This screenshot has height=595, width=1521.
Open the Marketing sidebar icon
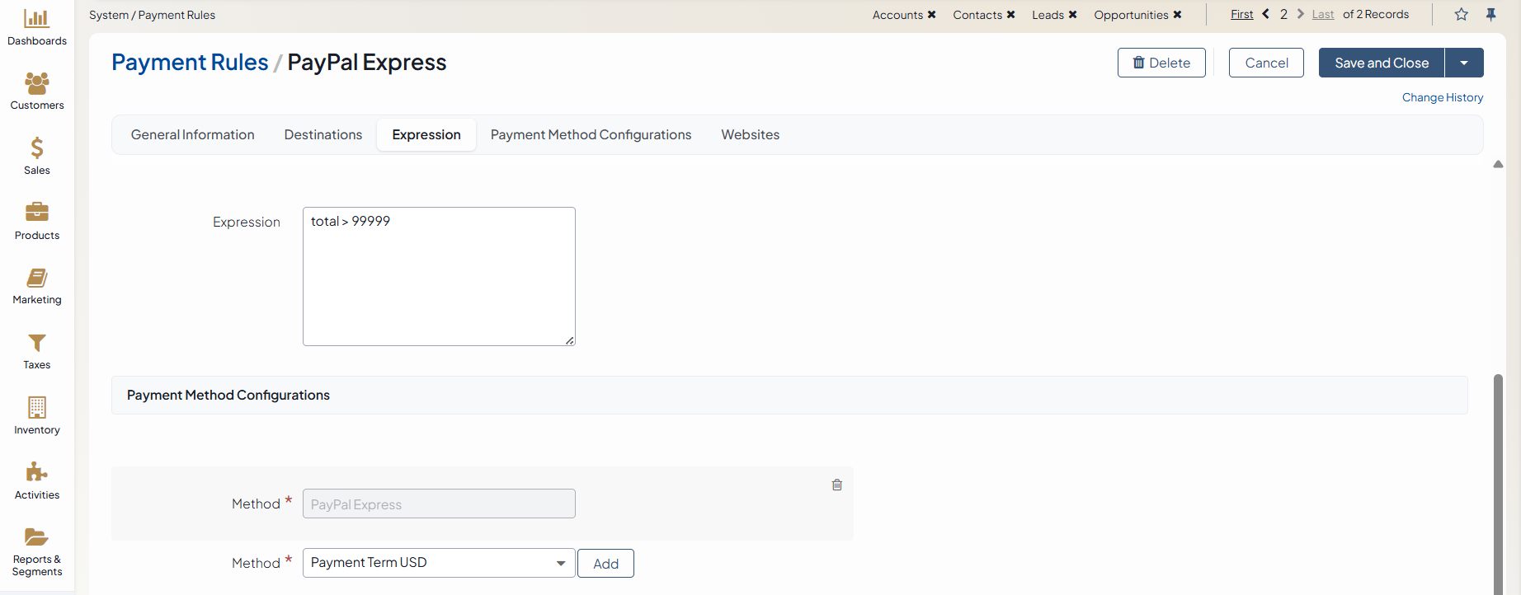(x=37, y=277)
